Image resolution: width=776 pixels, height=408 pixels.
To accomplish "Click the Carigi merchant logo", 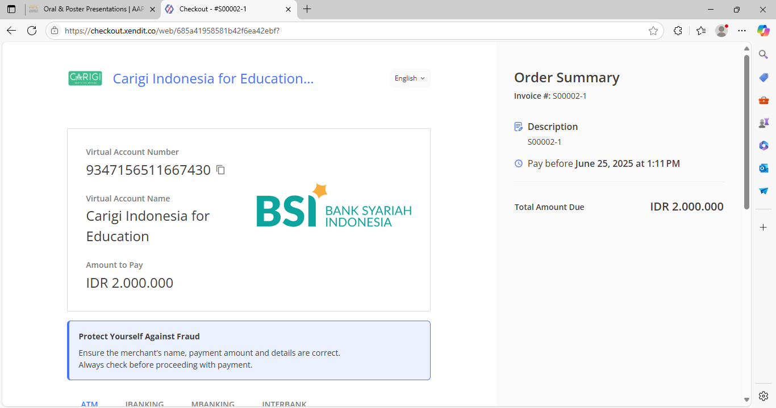I will pyautogui.click(x=85, y=78).
